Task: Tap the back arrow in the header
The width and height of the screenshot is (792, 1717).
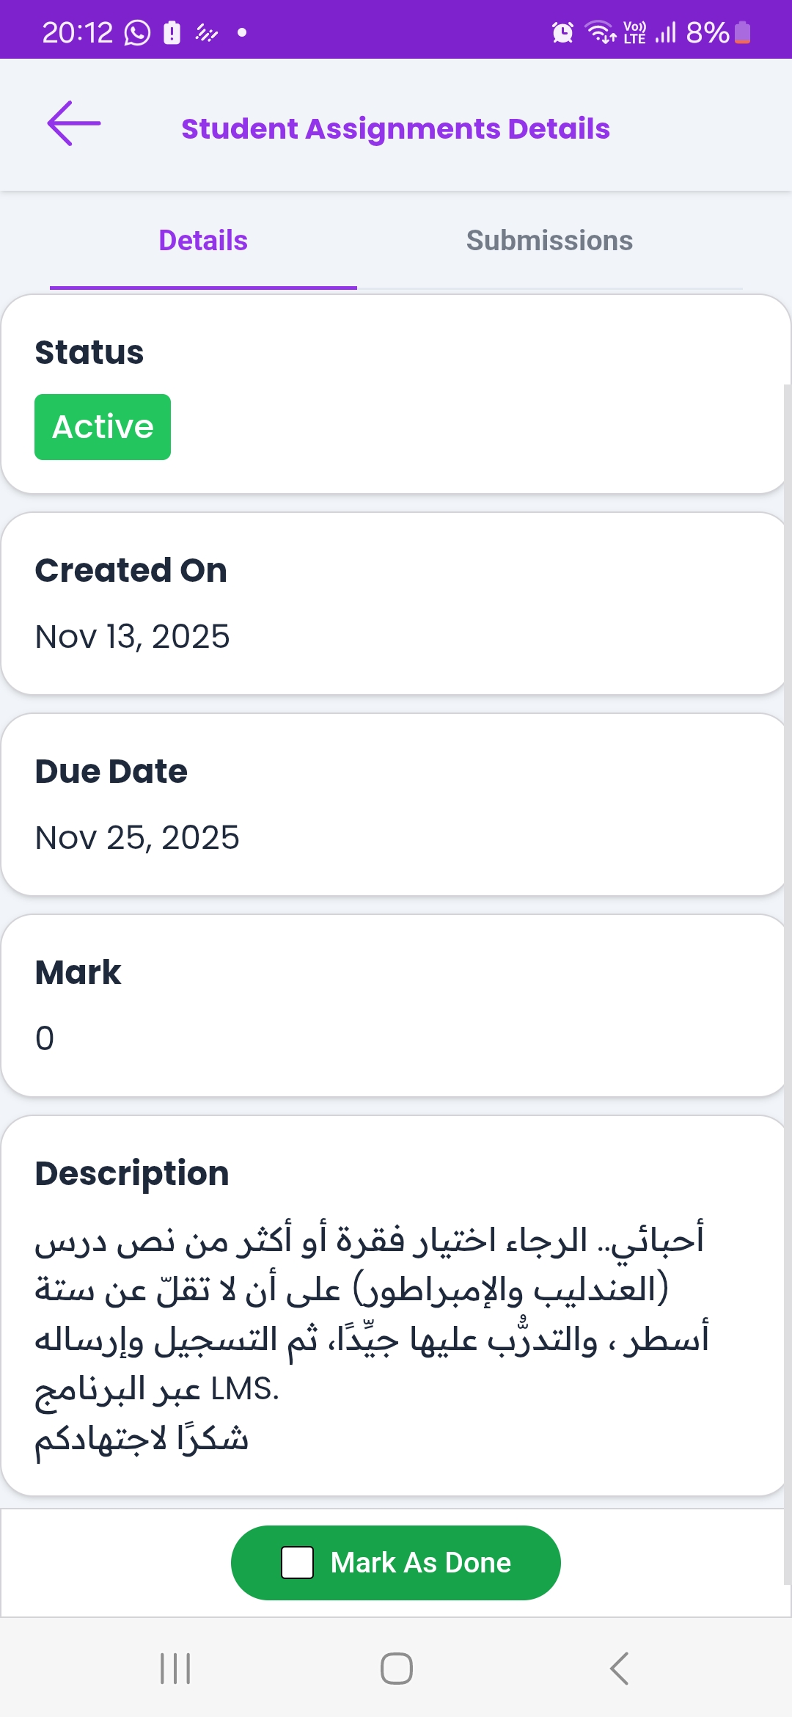Action: coord(74,123)
